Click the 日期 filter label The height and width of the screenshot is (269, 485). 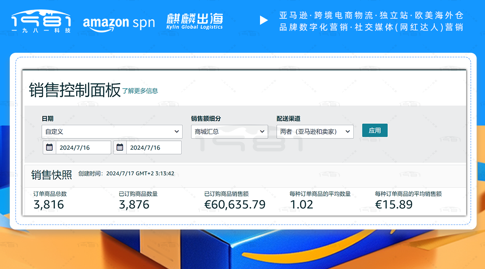click(48, 119)
